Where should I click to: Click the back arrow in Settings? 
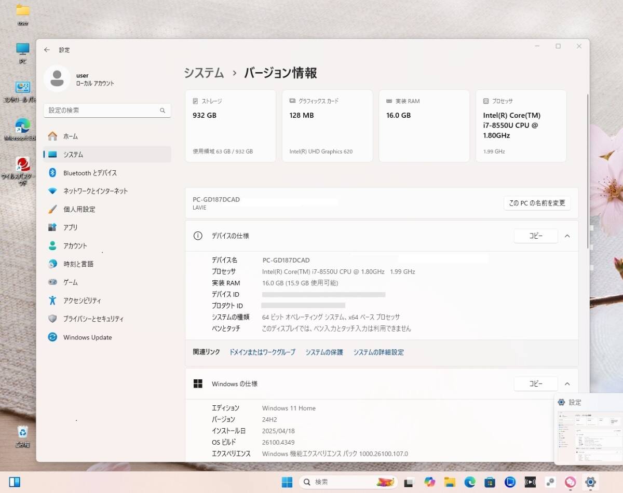tap(47, 50)
